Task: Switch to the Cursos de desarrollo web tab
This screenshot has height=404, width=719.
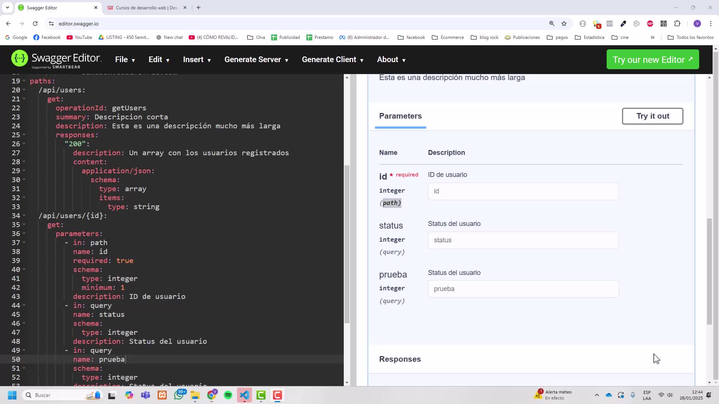Action: [146, 7]
